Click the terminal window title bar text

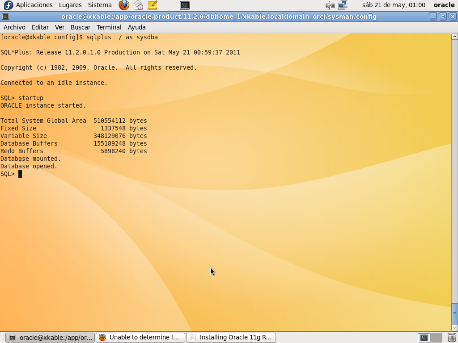tap(219, 17)
